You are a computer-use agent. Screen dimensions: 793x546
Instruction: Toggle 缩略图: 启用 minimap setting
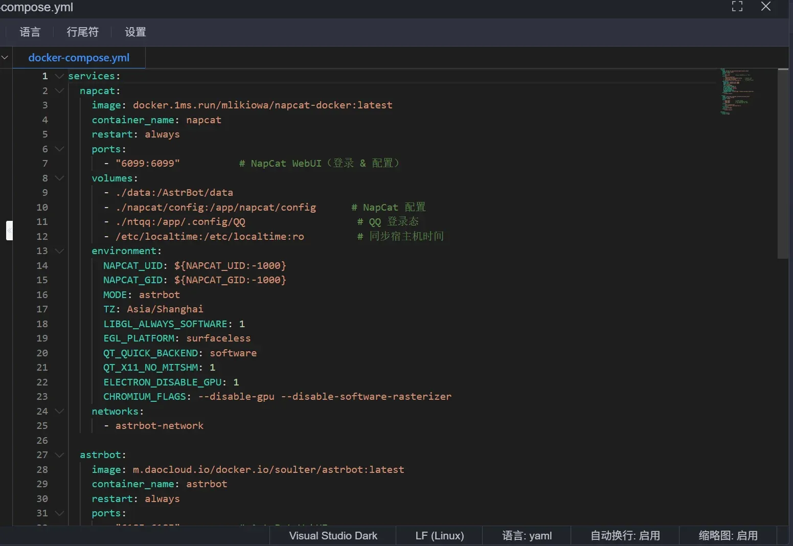(x=728, y=536)
